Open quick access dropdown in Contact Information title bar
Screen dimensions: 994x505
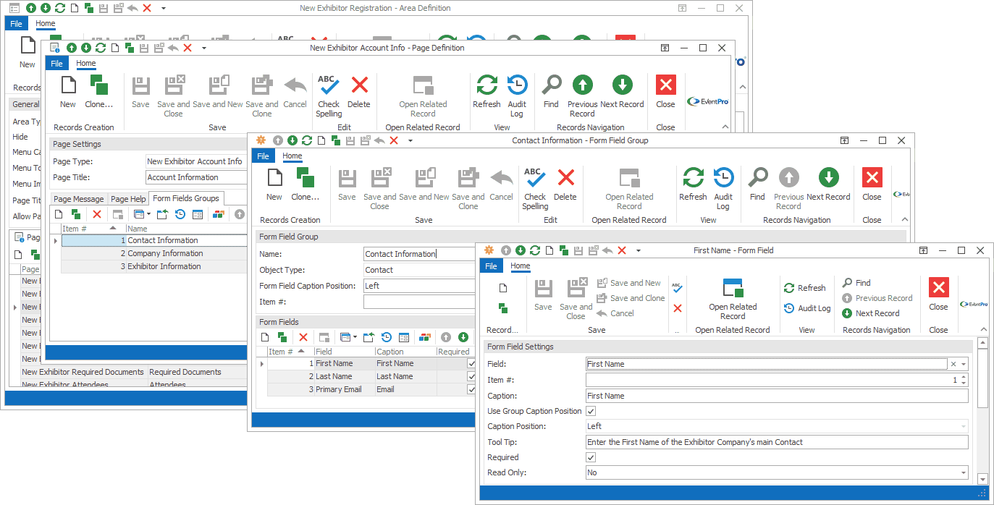tap(410, 140)
